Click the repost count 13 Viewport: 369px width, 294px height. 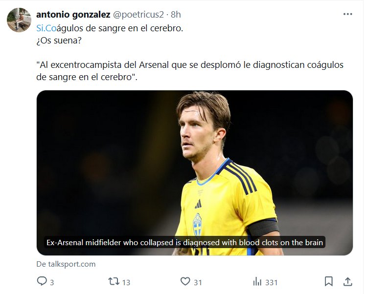pos(126,282)
